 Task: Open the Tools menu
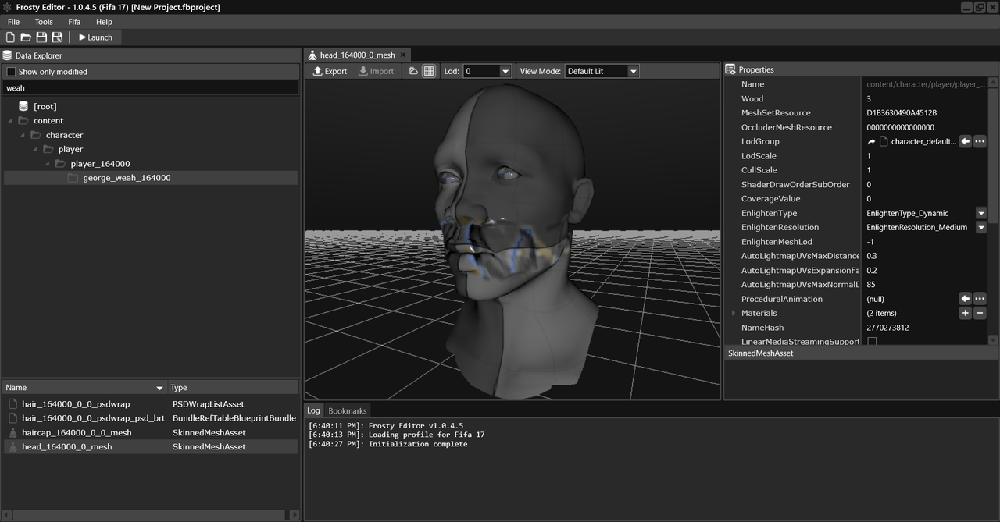(44, 22)
